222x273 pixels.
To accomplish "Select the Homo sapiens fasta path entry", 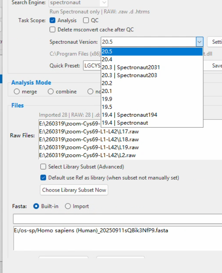I will click(x=91, y=231).
